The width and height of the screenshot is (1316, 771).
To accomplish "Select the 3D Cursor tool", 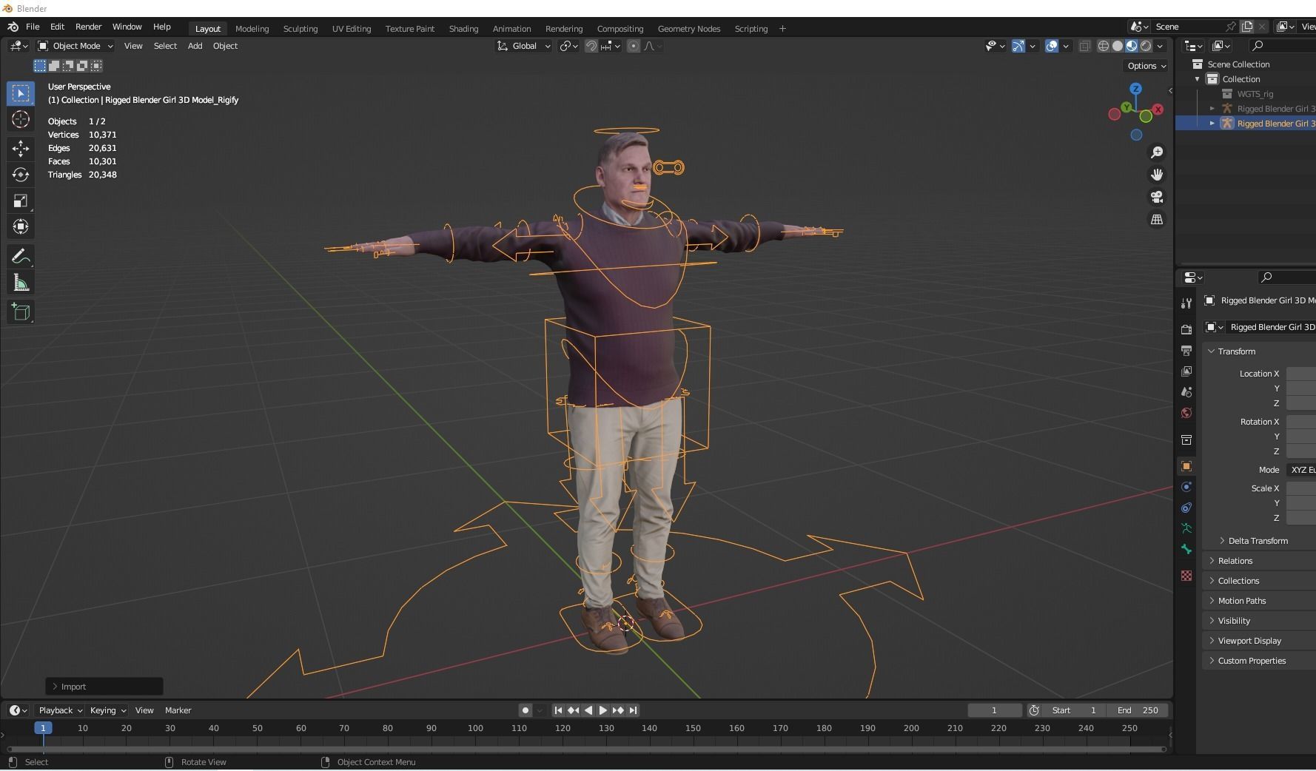I will coord(21,119).
